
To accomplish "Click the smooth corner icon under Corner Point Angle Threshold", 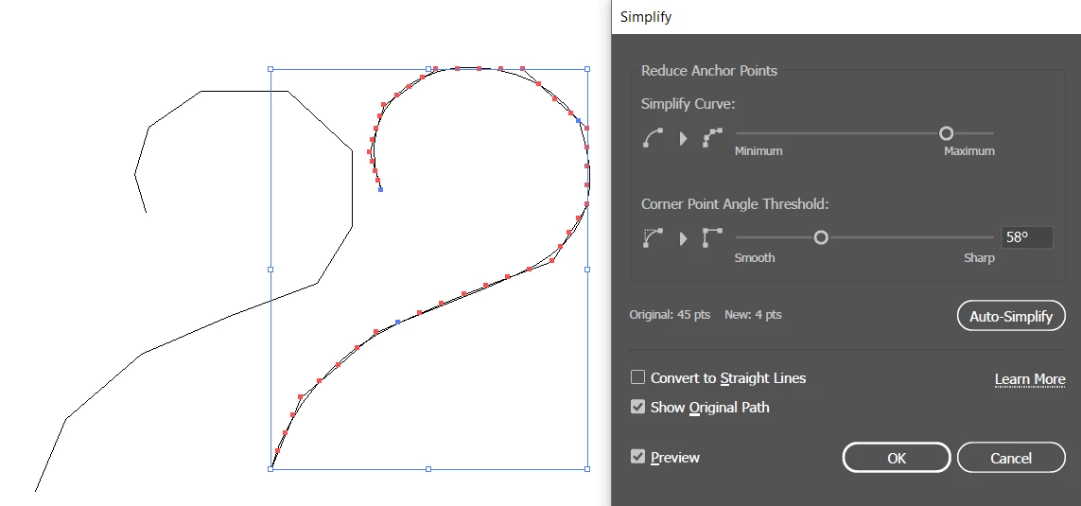I will (x=653, y=237).
